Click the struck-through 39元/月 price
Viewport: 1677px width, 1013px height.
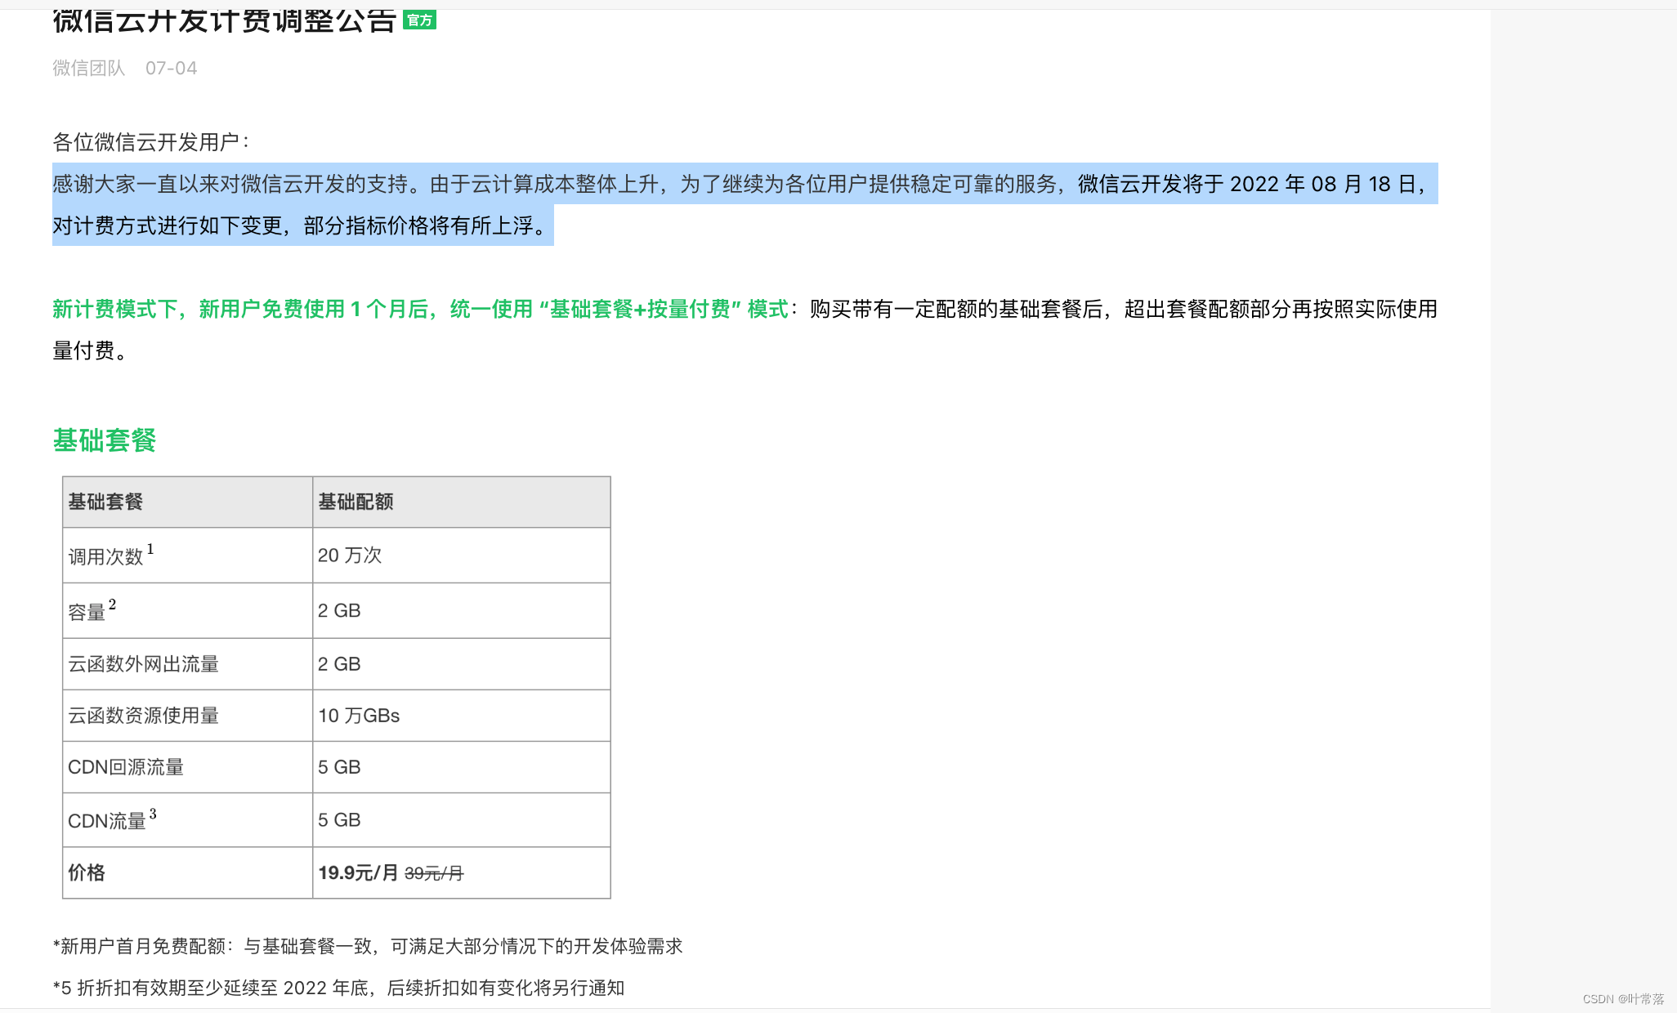(x=434, y=873)
